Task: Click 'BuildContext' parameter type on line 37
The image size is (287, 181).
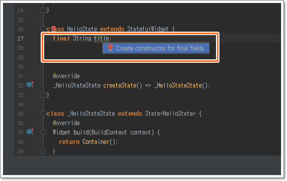Action: (x=109, y=132)
